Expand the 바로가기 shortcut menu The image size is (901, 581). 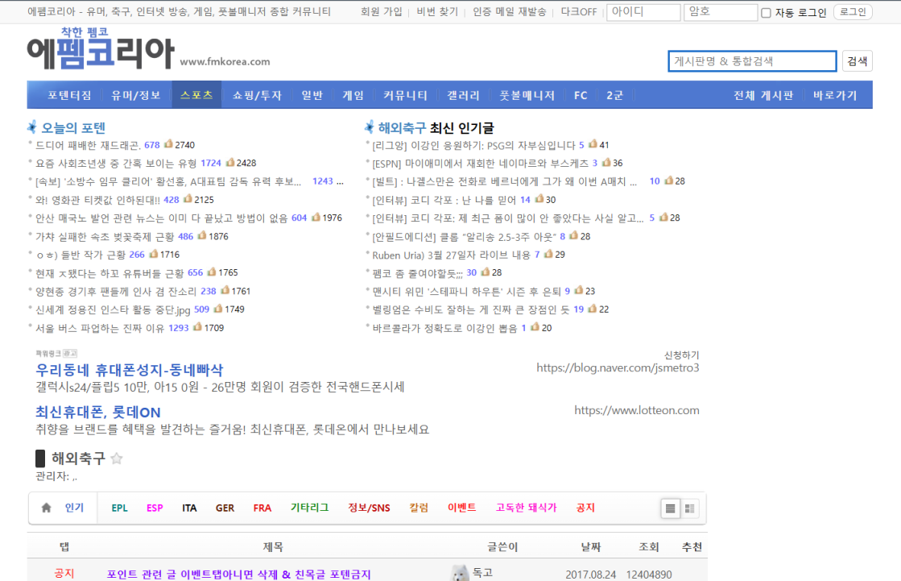coord(835,95)
